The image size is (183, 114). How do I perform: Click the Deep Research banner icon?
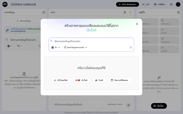7,30
